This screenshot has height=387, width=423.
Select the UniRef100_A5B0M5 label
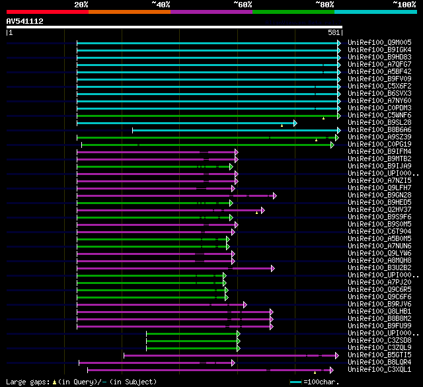tap(379, 239)
